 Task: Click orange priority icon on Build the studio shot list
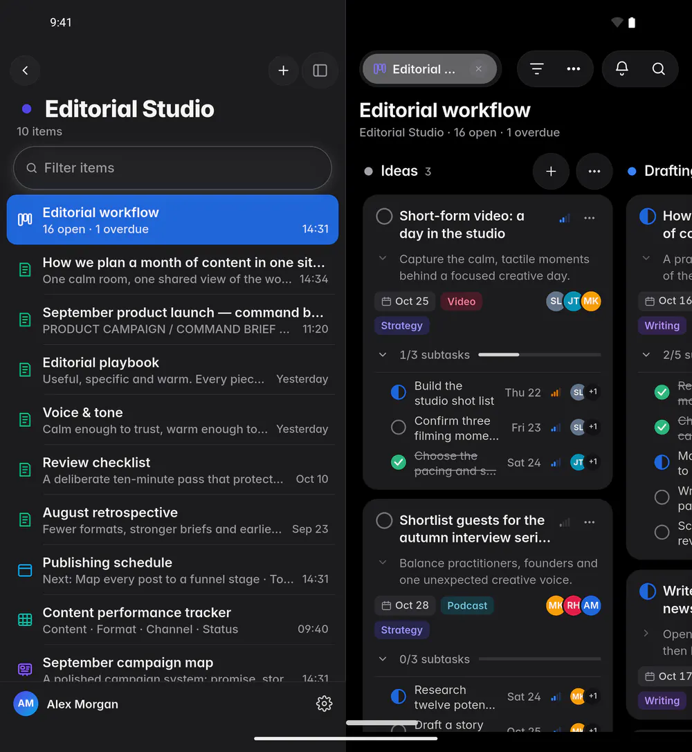(x=555, y=393)
